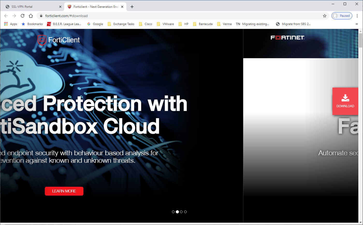Open the Bookmarks star folder
Image resolution: width=363 pixels, height=225 pixels.
click(32, 24)
